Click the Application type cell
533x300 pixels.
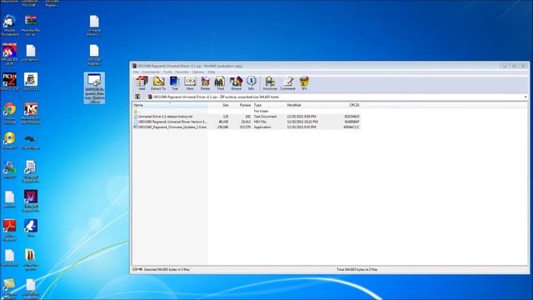[262, 127]
